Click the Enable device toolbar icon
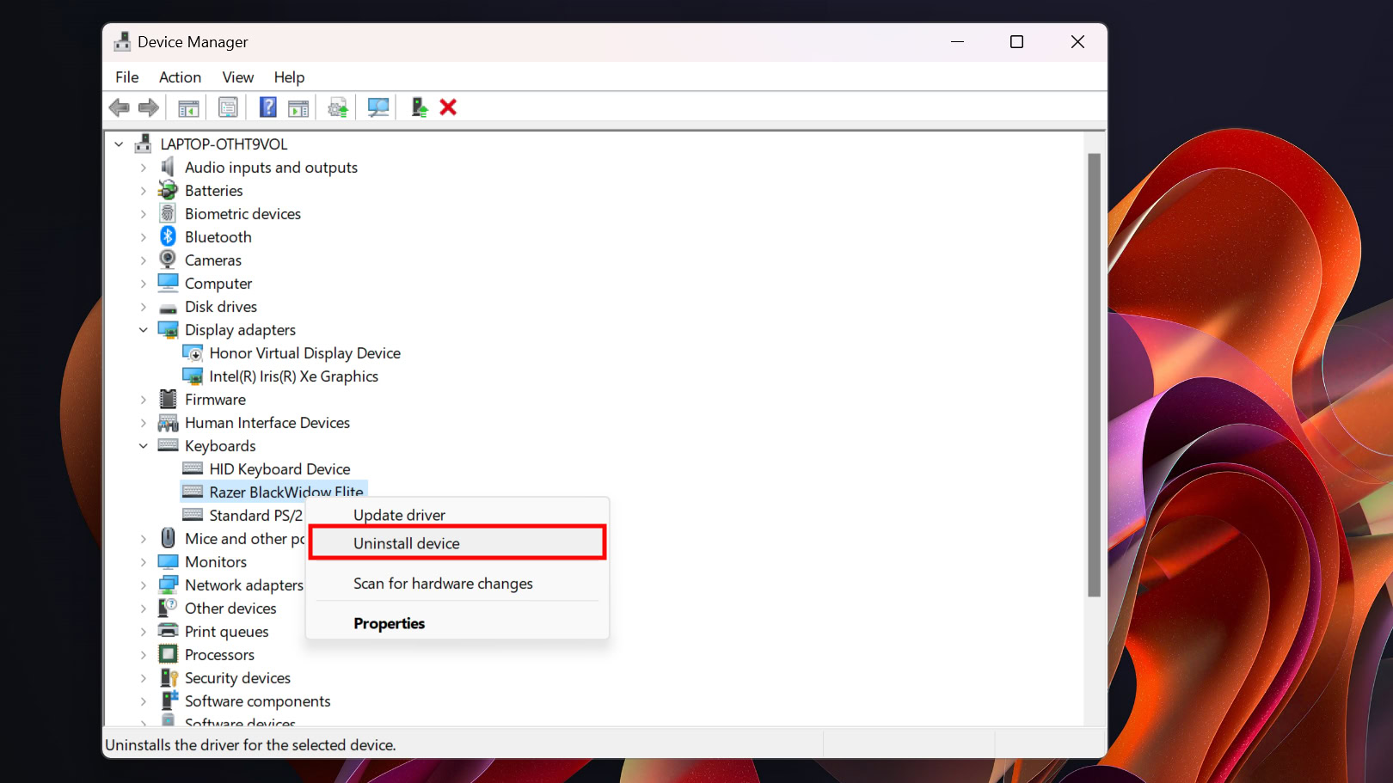The height and width of the screenshot is (783, 1393). (x=419, y=107)
